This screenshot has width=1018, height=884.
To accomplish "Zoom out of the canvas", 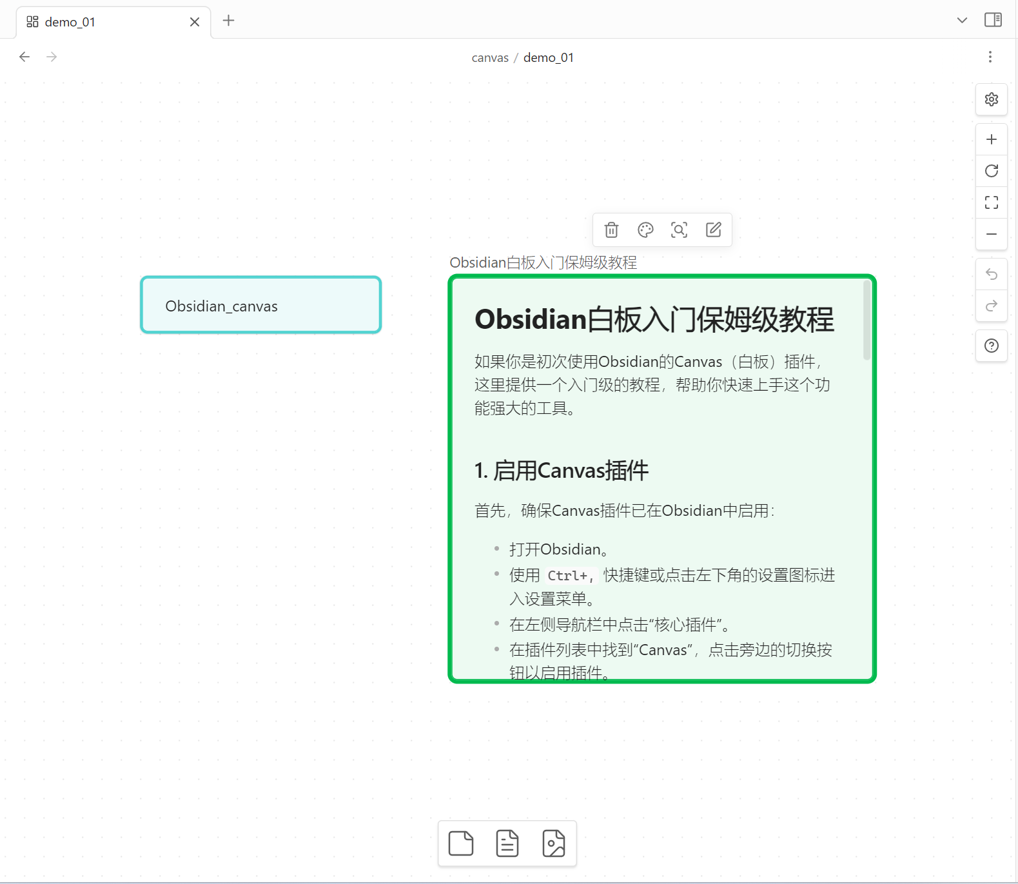I will [x=992, y=234].
